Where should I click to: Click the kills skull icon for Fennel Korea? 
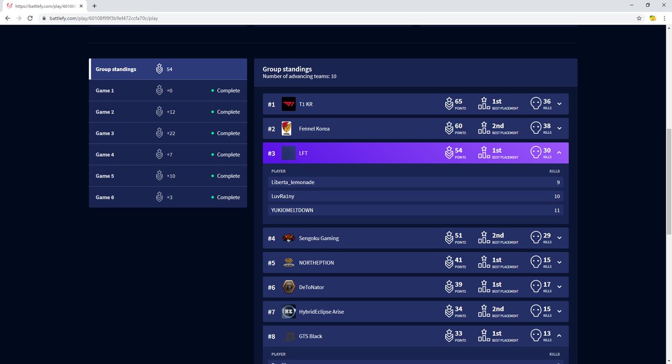coord(536,128)
